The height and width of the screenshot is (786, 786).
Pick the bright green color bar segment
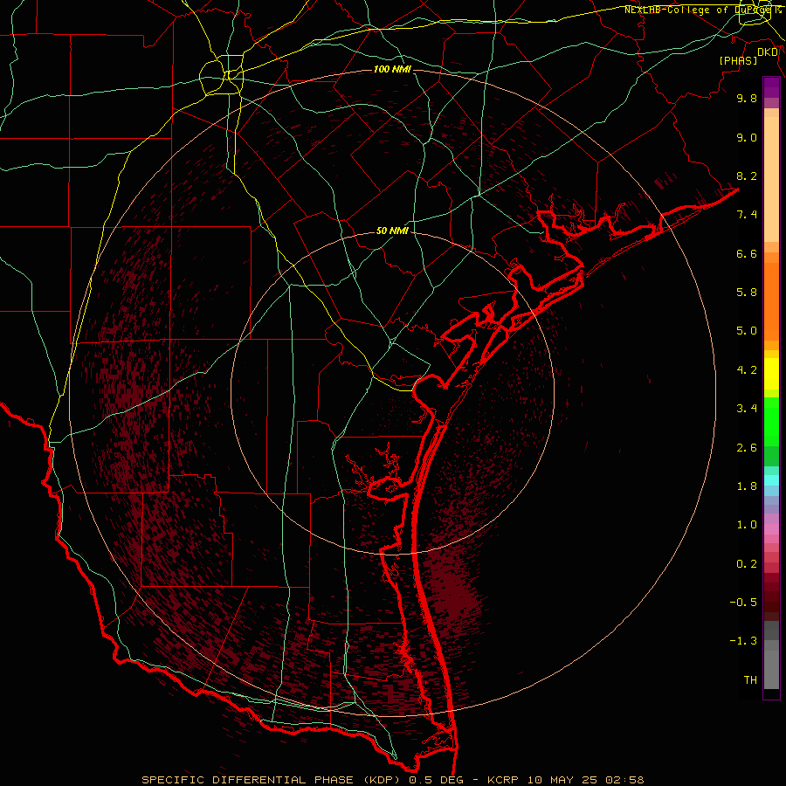pyautogui.click(x=771, y=421)
